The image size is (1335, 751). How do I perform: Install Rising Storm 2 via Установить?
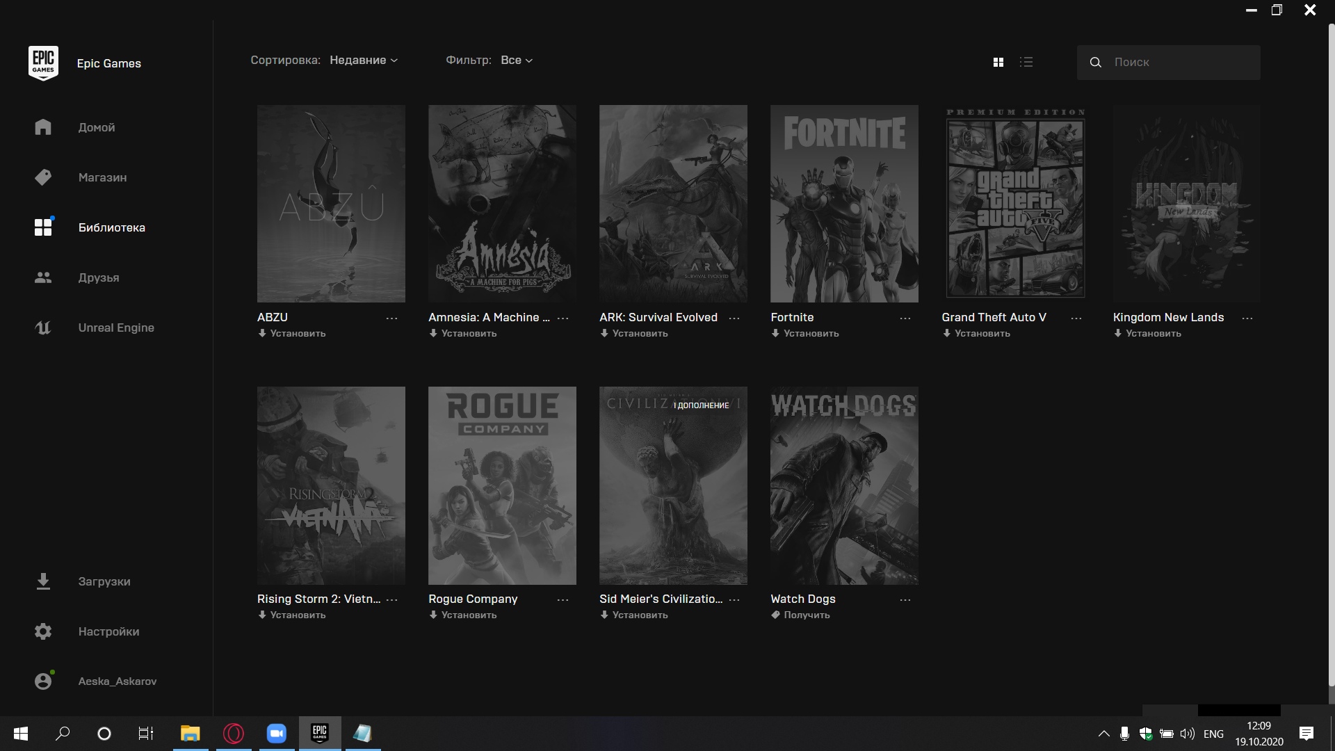pos(292,615)
